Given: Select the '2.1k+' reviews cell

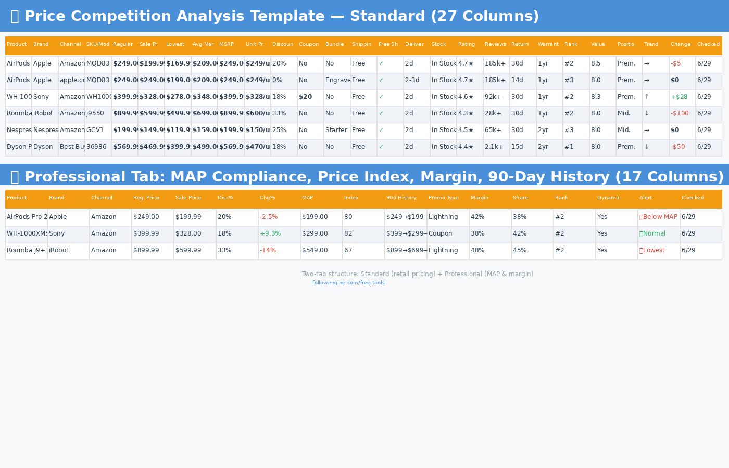Looking at the screenshot, I should tap(496, 147).
